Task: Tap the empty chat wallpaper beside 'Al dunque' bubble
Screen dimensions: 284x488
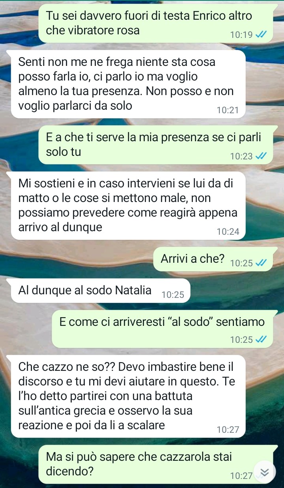Action: tap(237, 291)
